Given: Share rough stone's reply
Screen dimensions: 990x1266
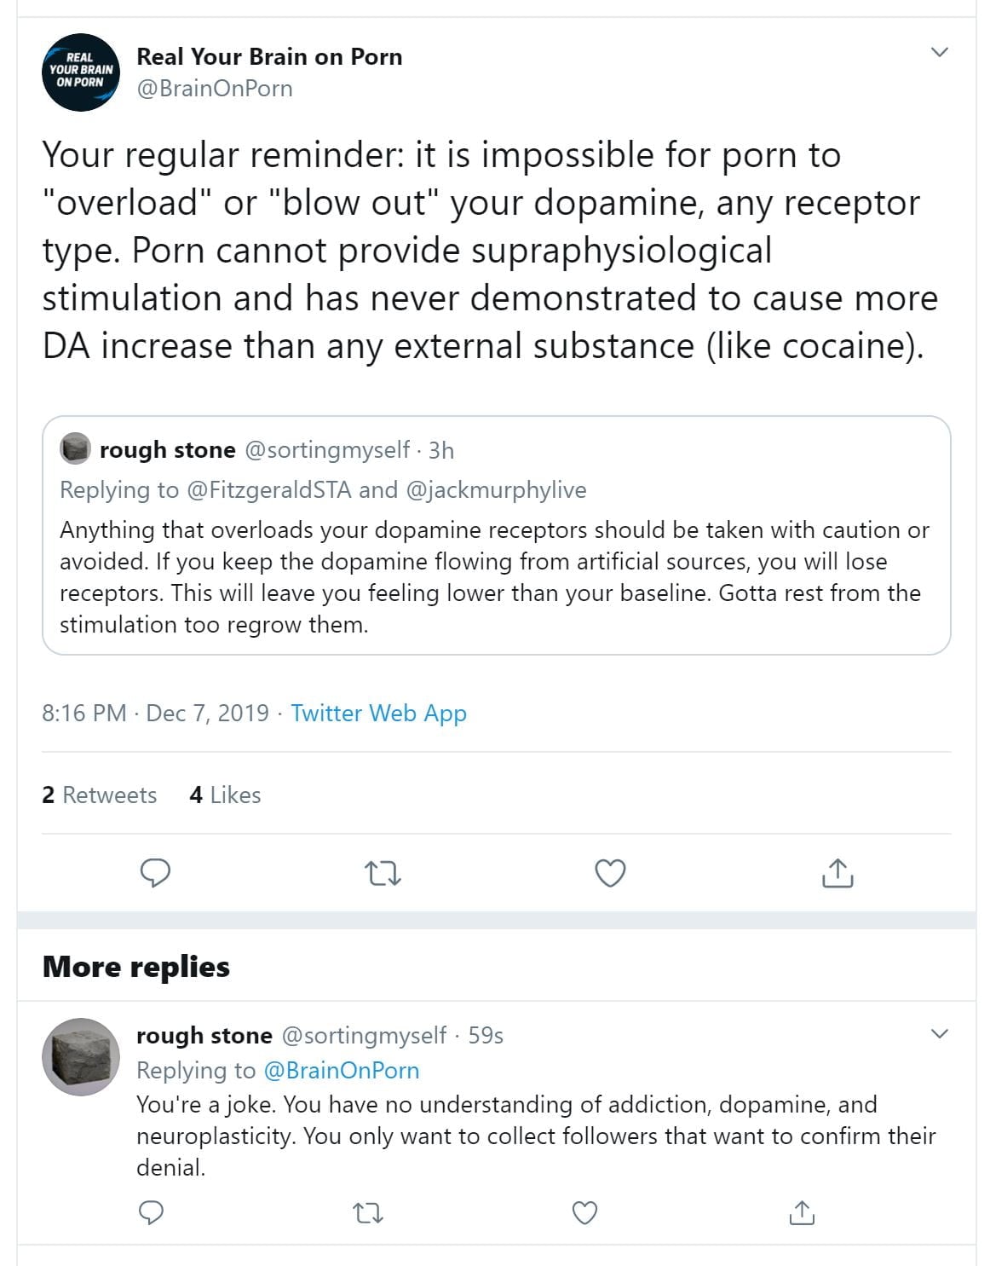Looking at the screenshot, I should coord(802,1212).
